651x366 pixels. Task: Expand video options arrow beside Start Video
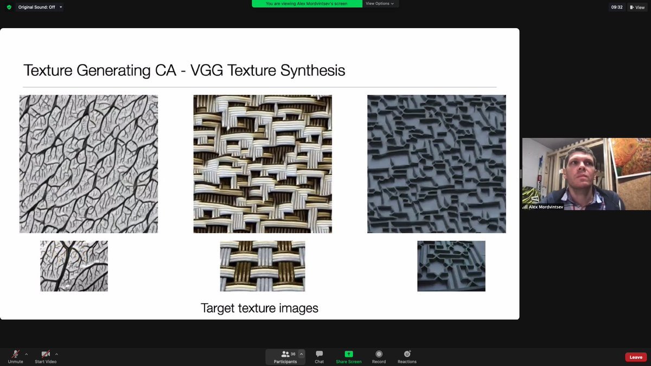click(x=56, y=354)
